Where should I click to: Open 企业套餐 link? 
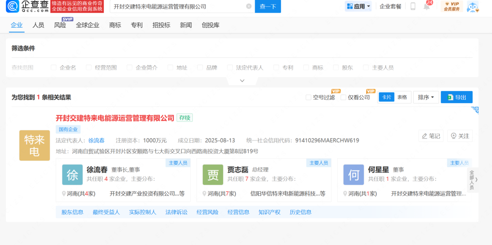click(390, 6)
